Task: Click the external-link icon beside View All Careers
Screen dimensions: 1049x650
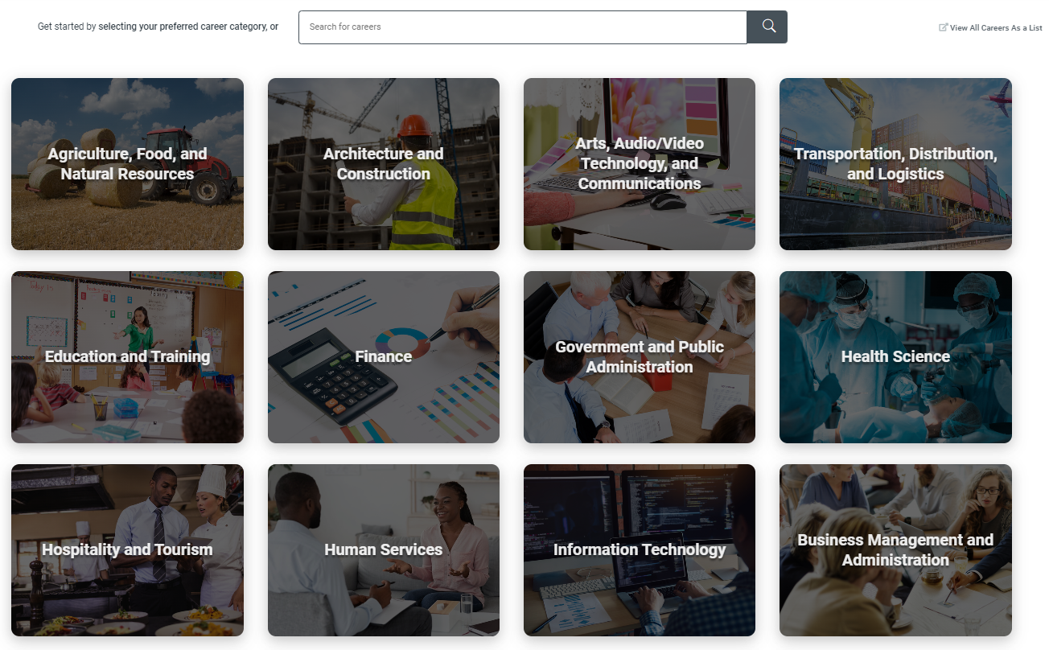Action: (x=944, y=27)
